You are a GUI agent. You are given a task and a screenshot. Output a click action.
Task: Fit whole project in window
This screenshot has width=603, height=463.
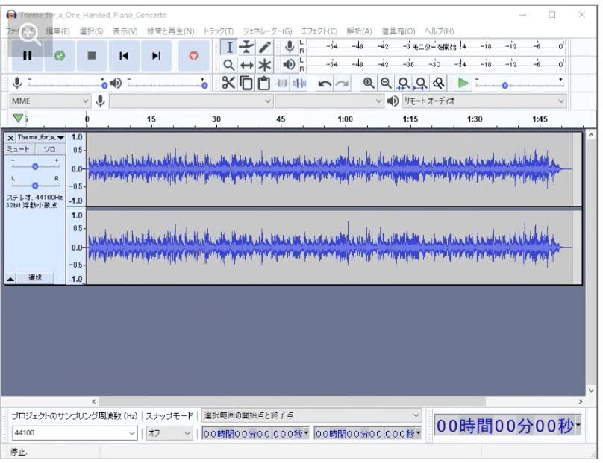pos(421,83)
